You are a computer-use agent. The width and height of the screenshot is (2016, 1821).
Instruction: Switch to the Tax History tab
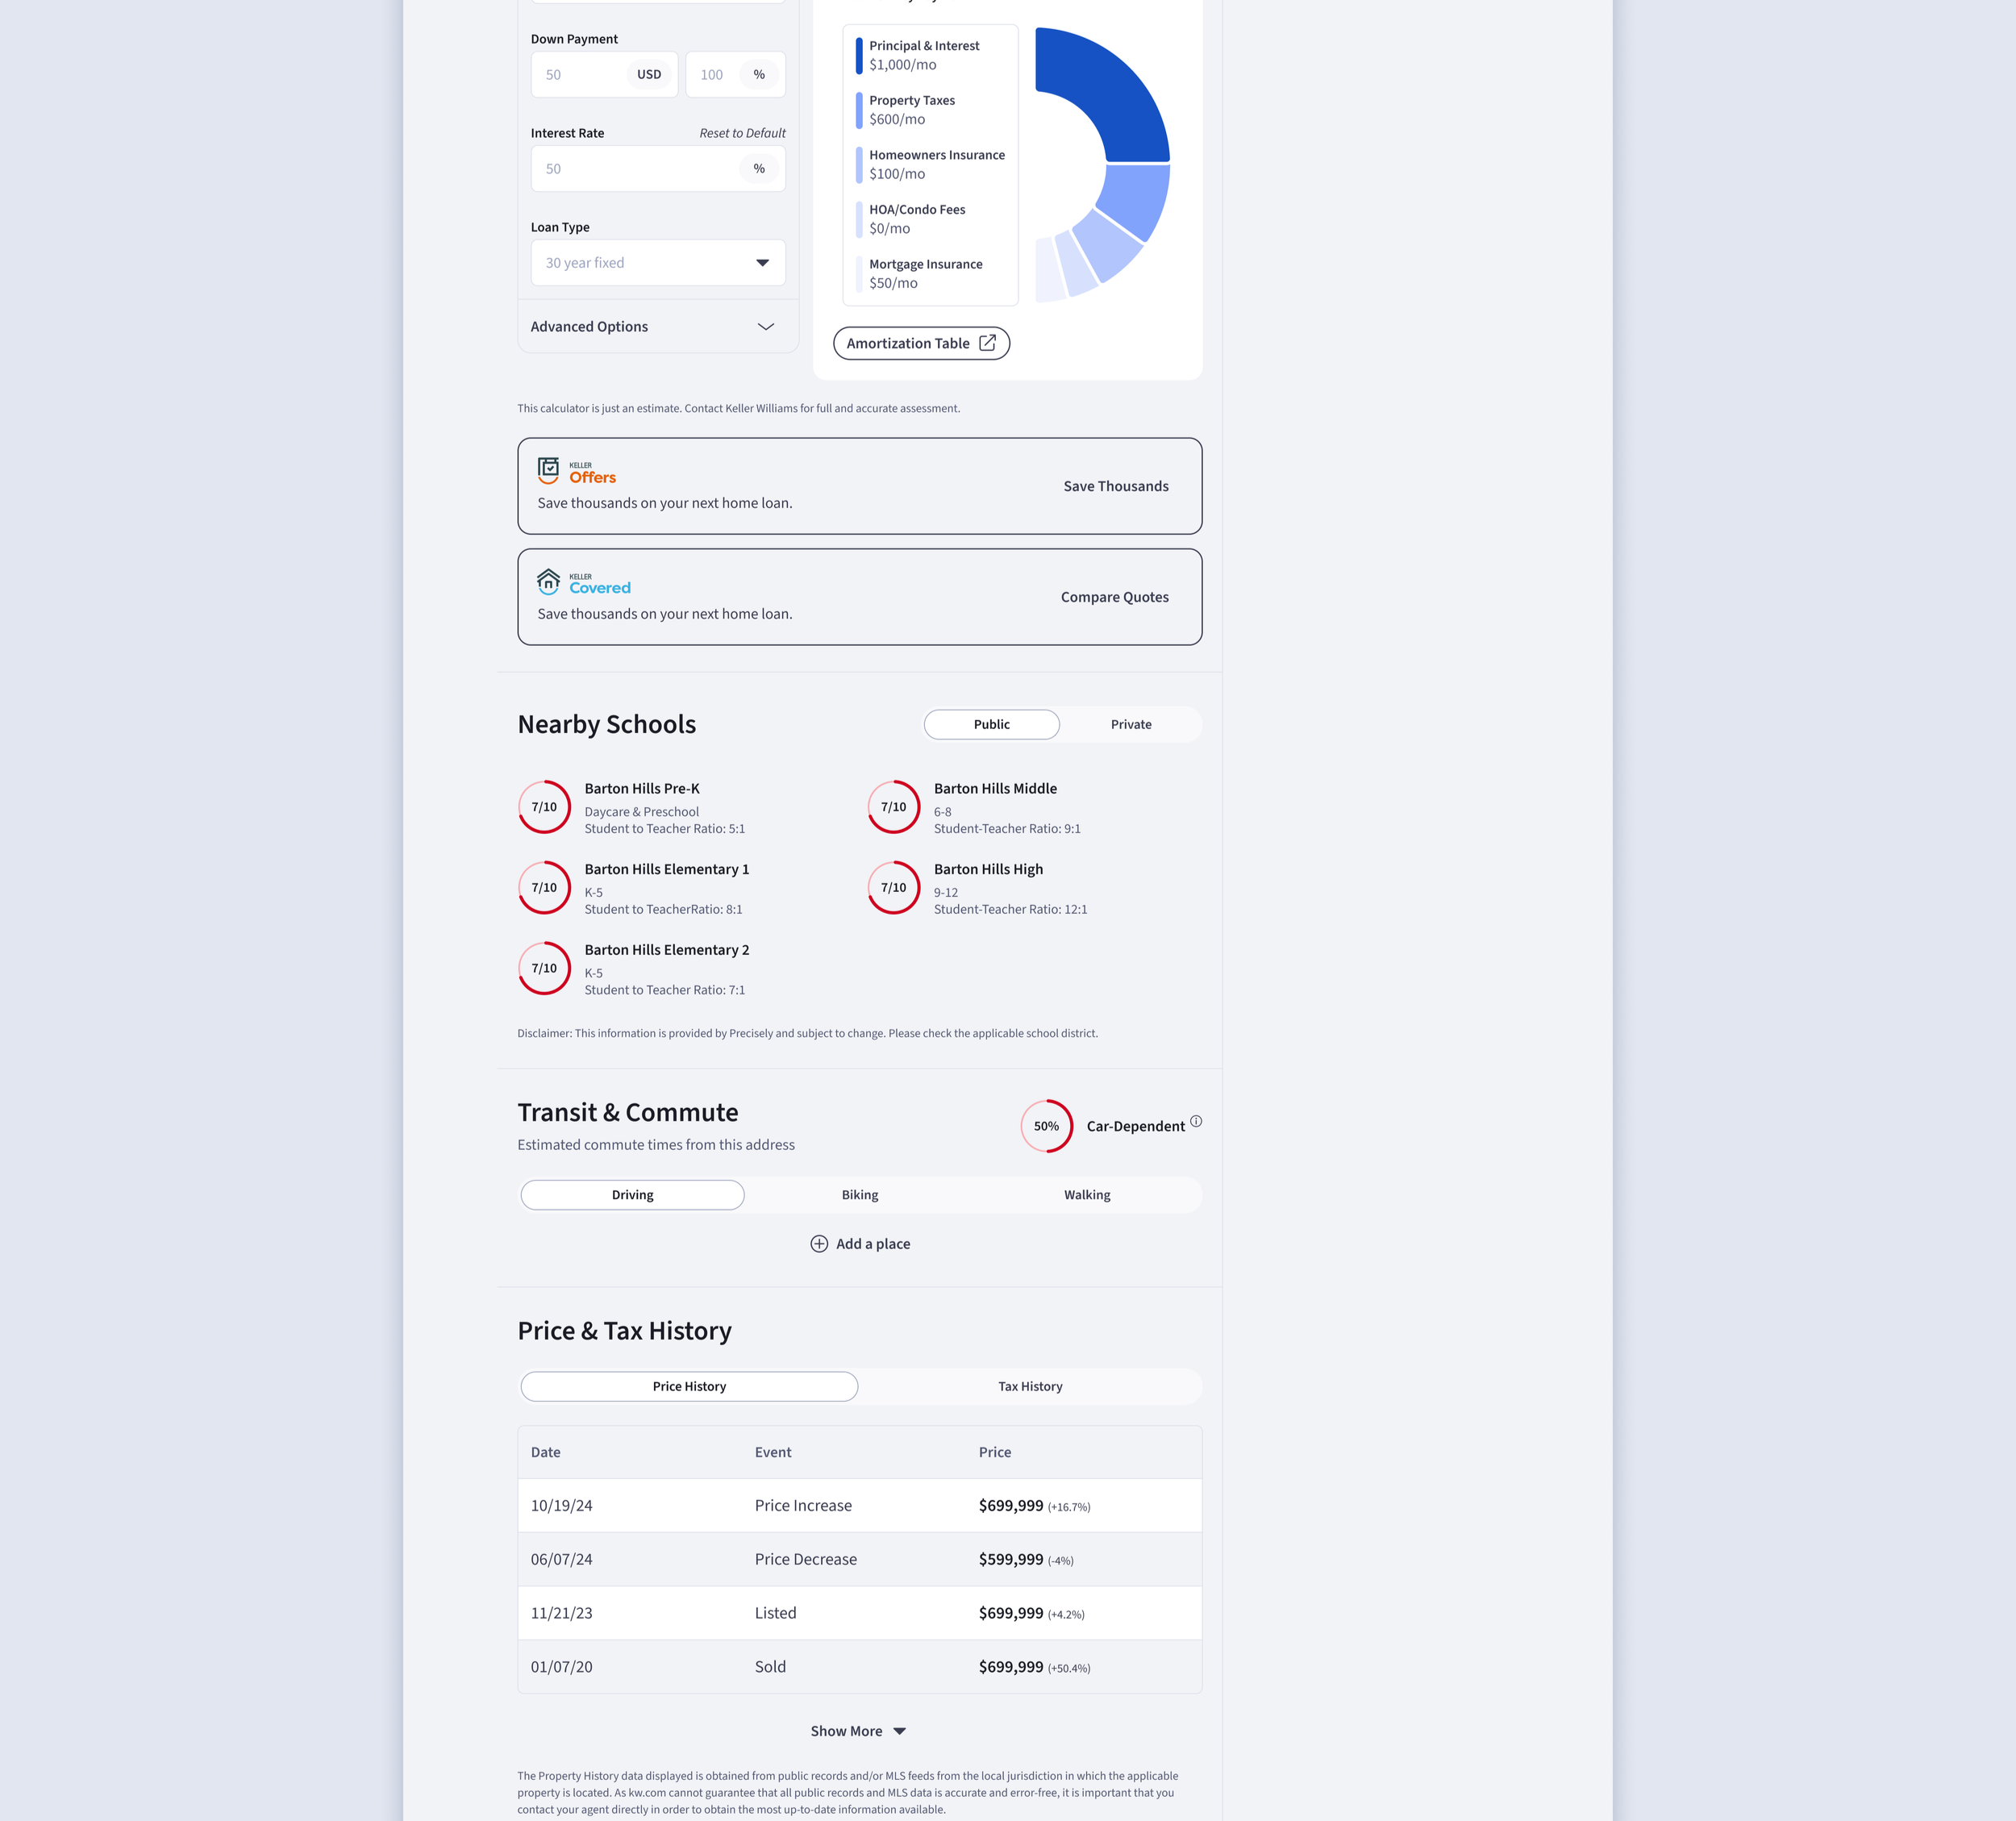1030,1386
